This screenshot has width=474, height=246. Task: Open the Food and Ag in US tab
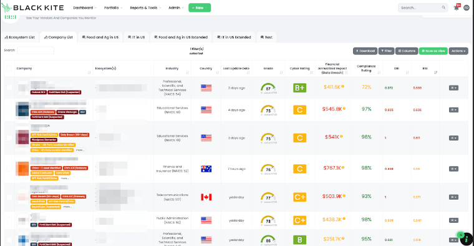point(100,37)
